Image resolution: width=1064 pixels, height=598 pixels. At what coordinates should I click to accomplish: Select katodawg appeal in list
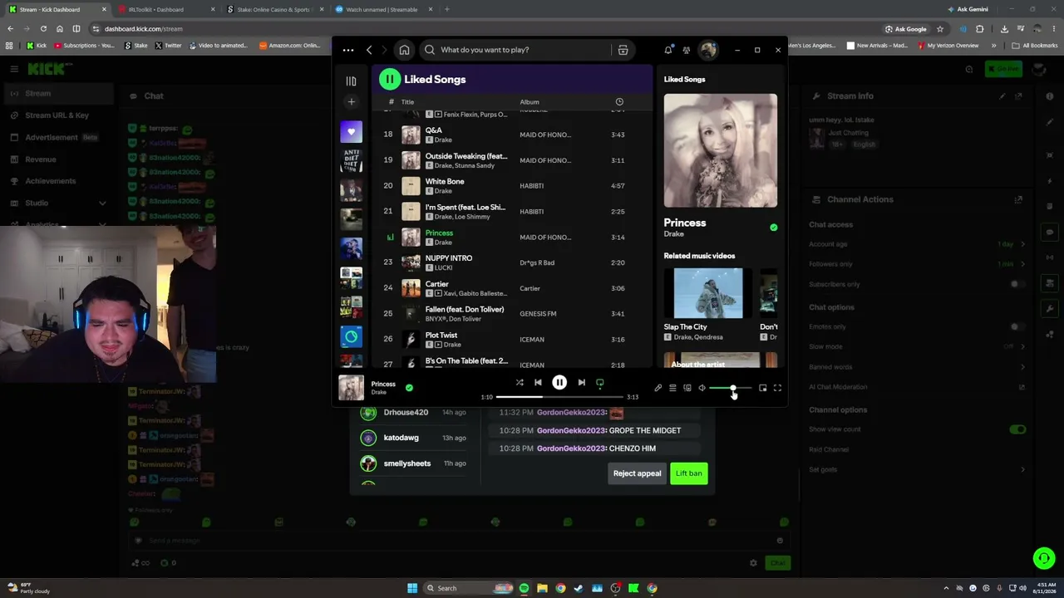tap(416, 438)
